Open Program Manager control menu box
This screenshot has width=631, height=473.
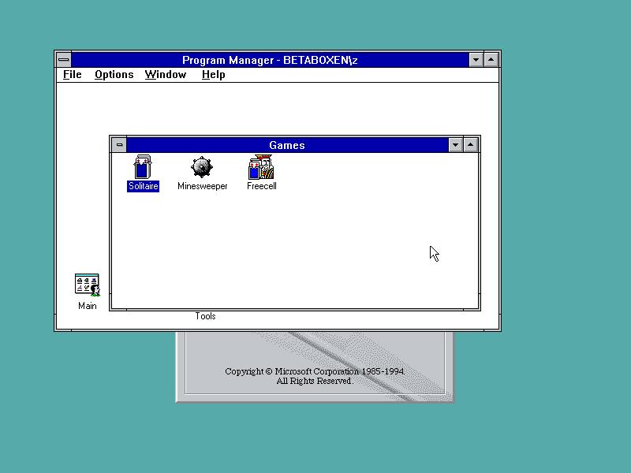point(64,60)
